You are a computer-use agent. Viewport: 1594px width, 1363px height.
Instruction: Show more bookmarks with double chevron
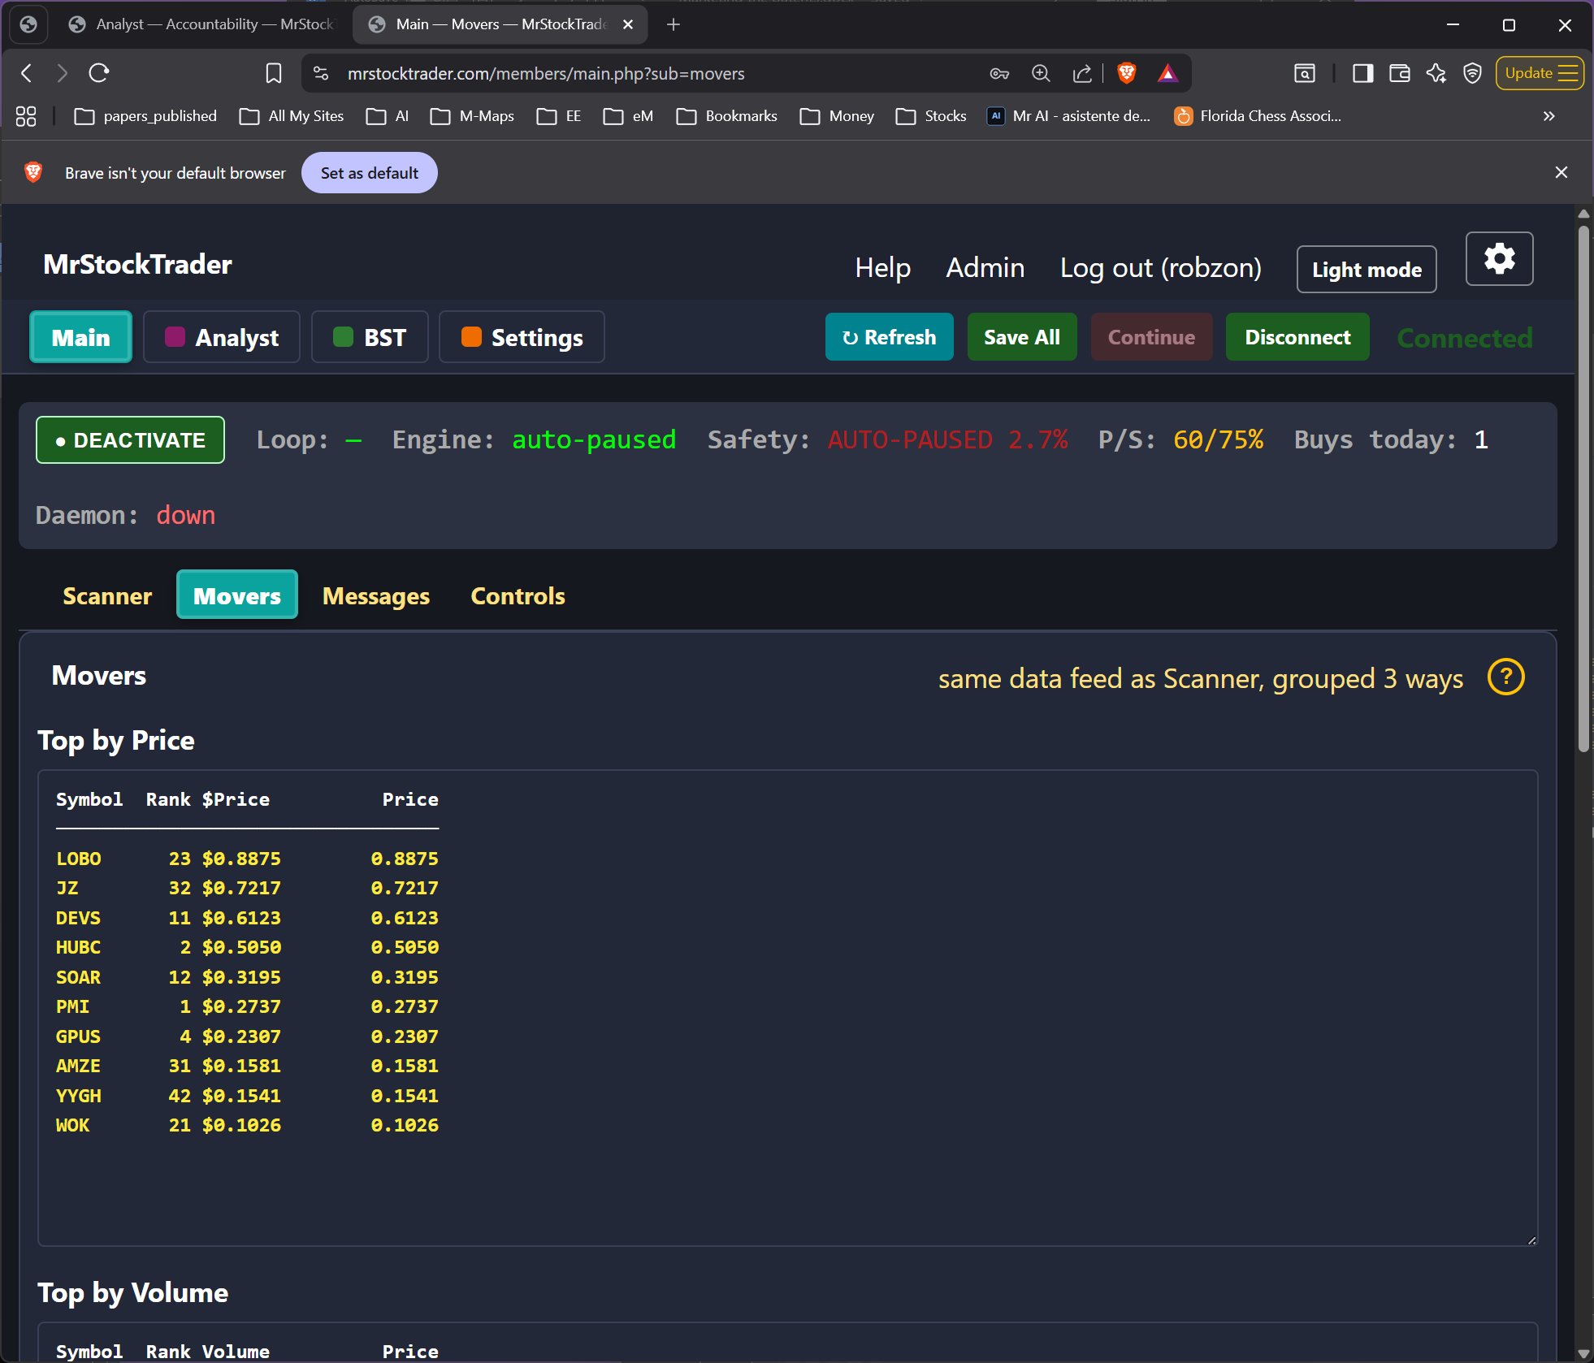pyautogui.click(x=1549, y=116)
